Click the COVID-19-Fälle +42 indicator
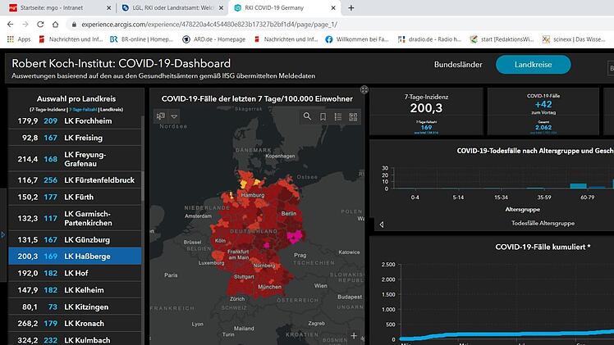 (x=543, y=111)
